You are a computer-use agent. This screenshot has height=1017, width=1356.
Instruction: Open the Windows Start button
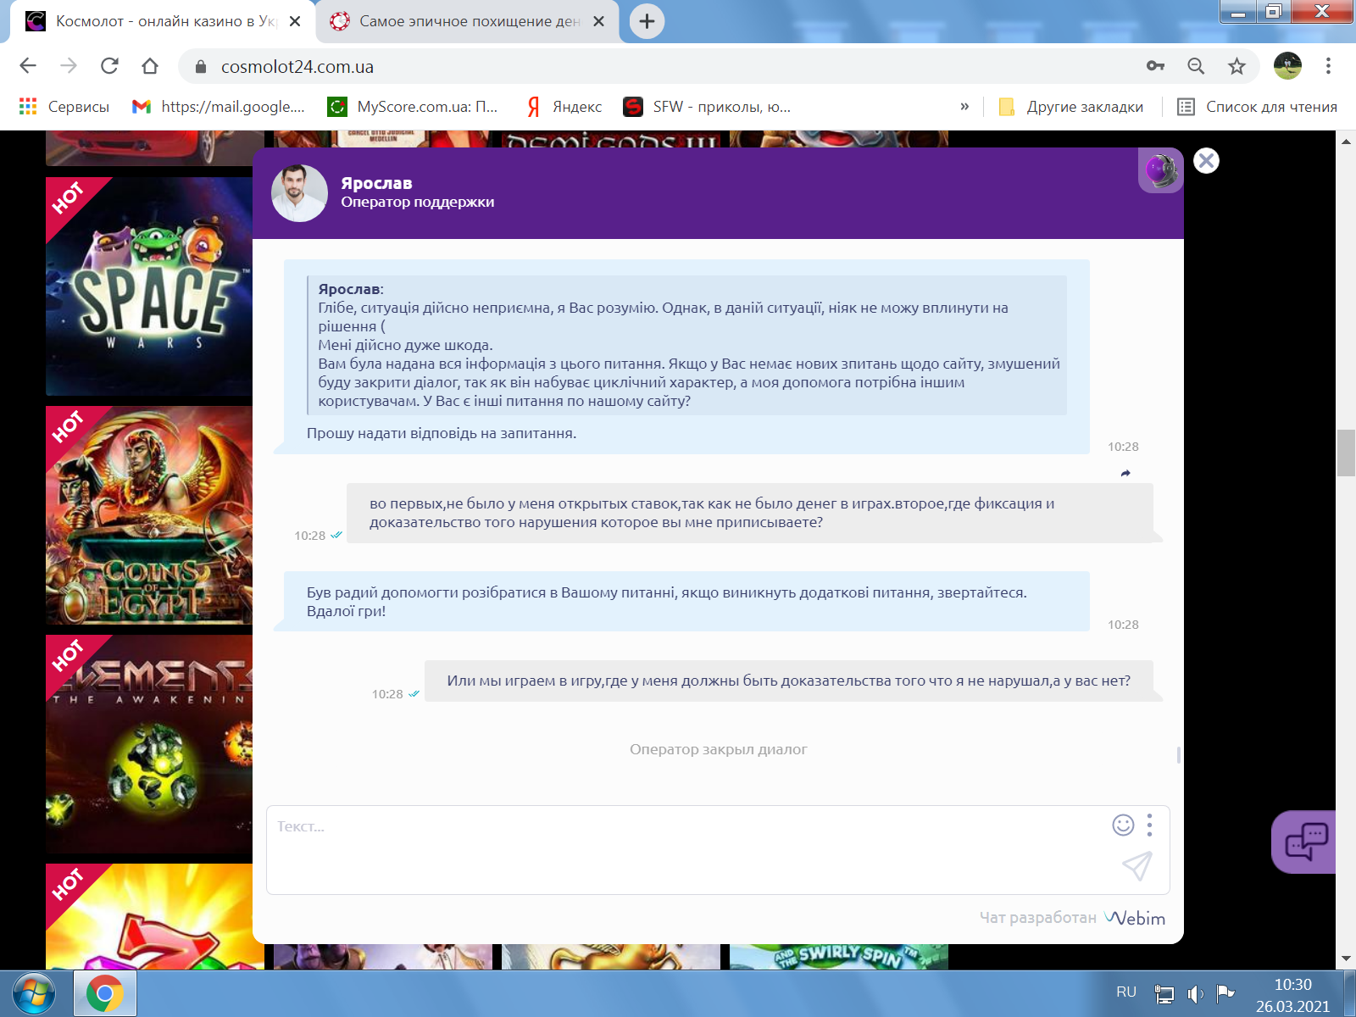point(34,994)
